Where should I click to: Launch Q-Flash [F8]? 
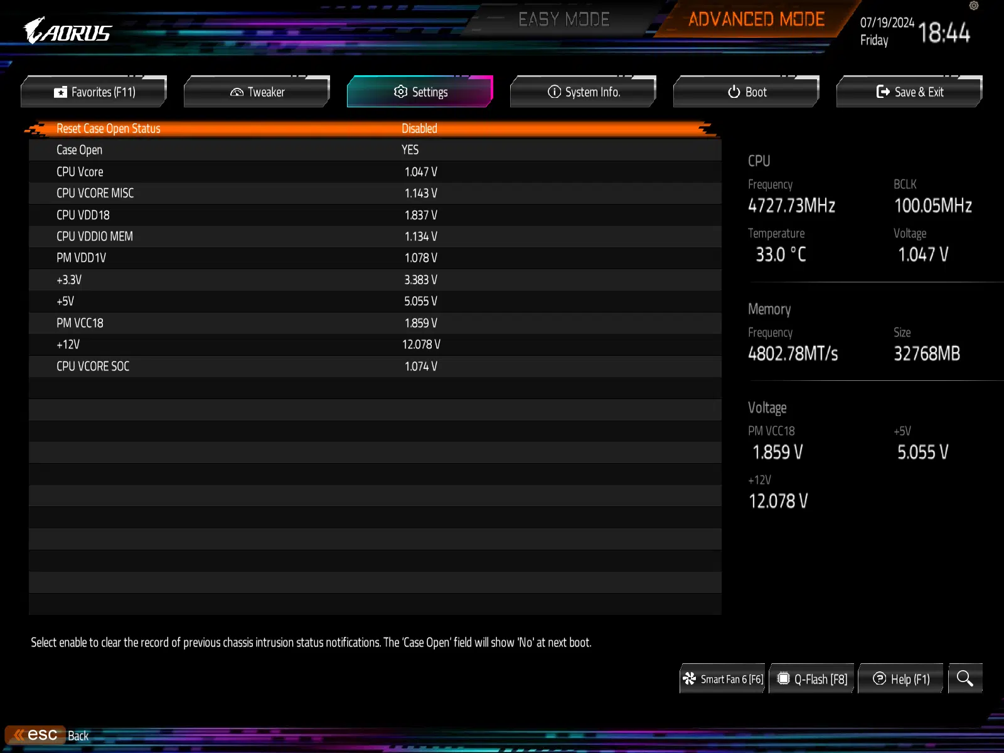coord(812,678)
